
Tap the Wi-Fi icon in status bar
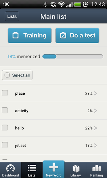[61, 4]
